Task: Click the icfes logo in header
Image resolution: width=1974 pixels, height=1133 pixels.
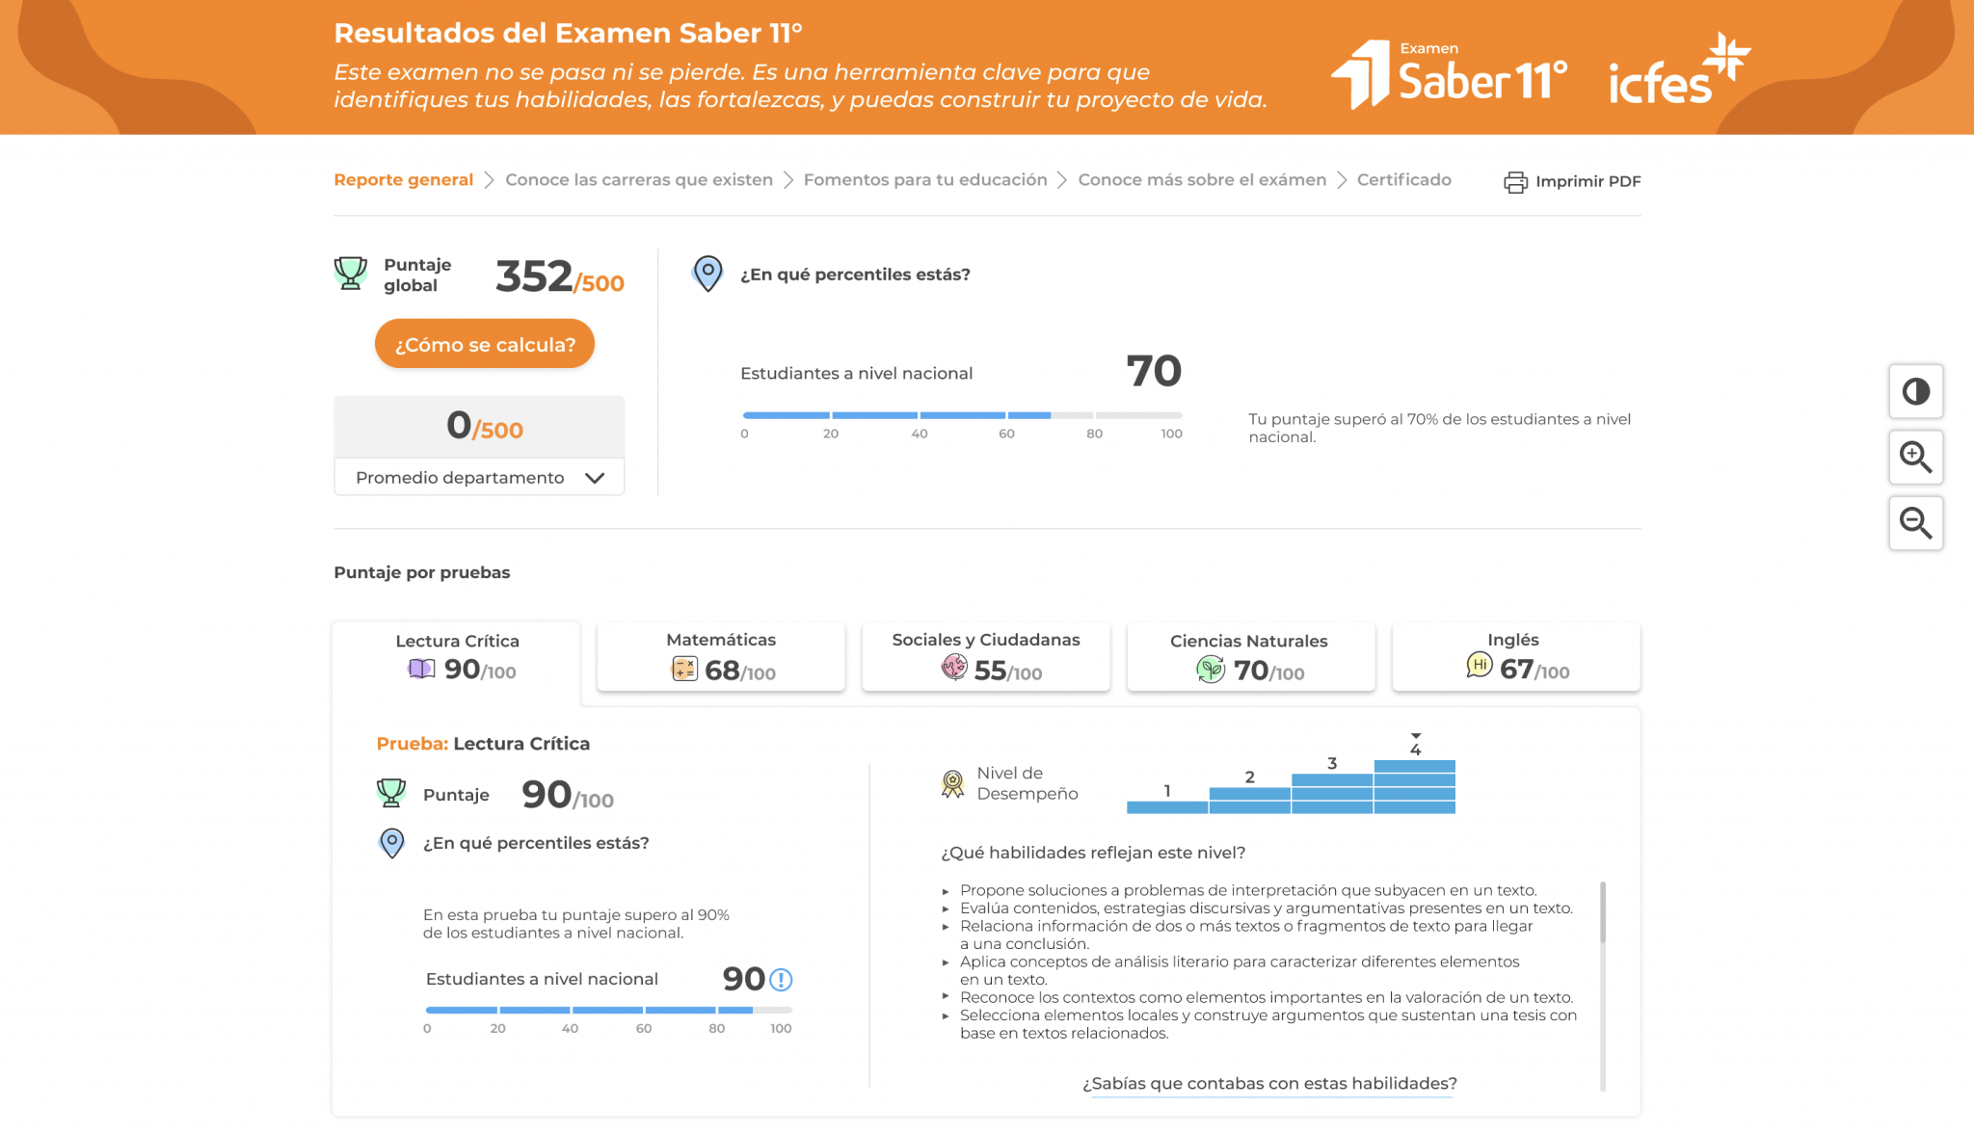Action: point(1678,72)
